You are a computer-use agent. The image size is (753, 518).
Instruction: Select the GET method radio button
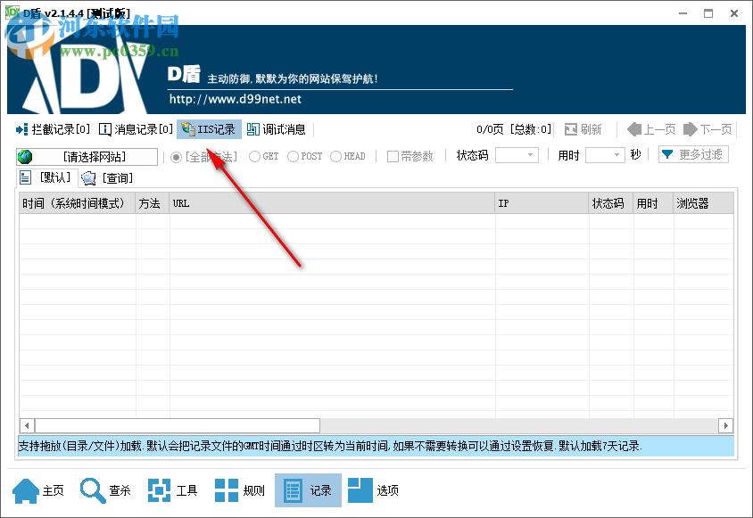pyautogui.click(x=254, y=157)
